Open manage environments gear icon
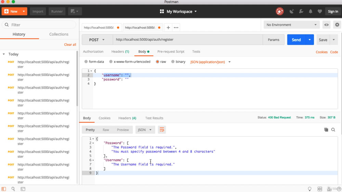Screen dimensions: 342x192 point(337,25)
